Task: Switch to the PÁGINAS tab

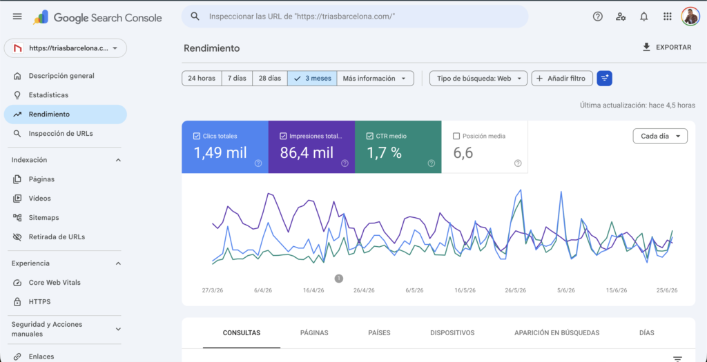Action: pos(314,333)
